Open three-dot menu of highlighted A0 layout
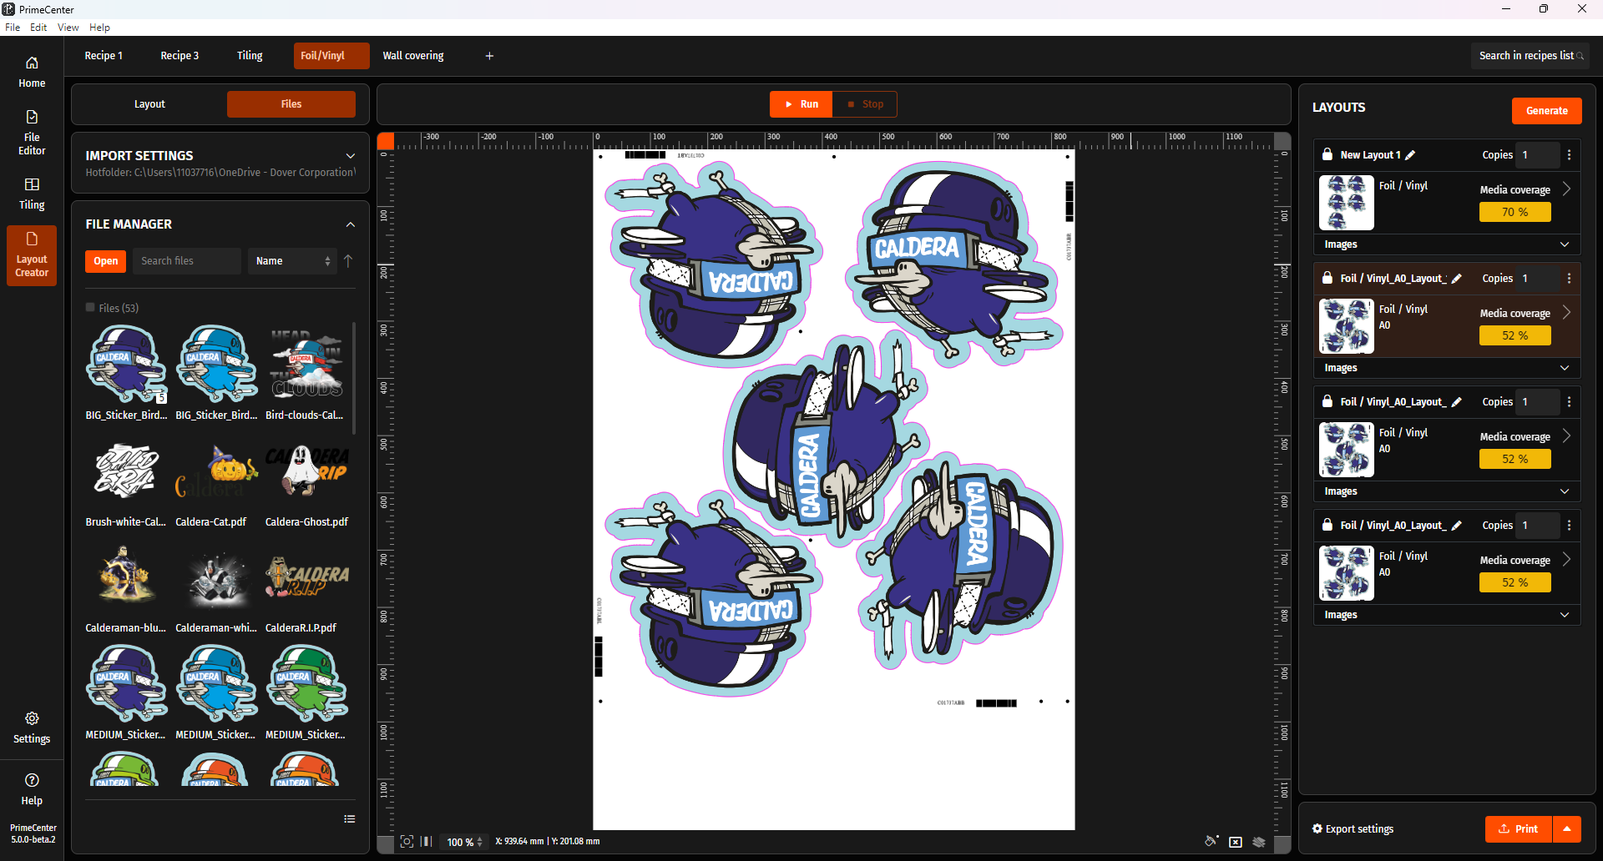Image resolution: width=1603 pixels, height=861 pixels. pyautogui.click(x=1570, y=279)
